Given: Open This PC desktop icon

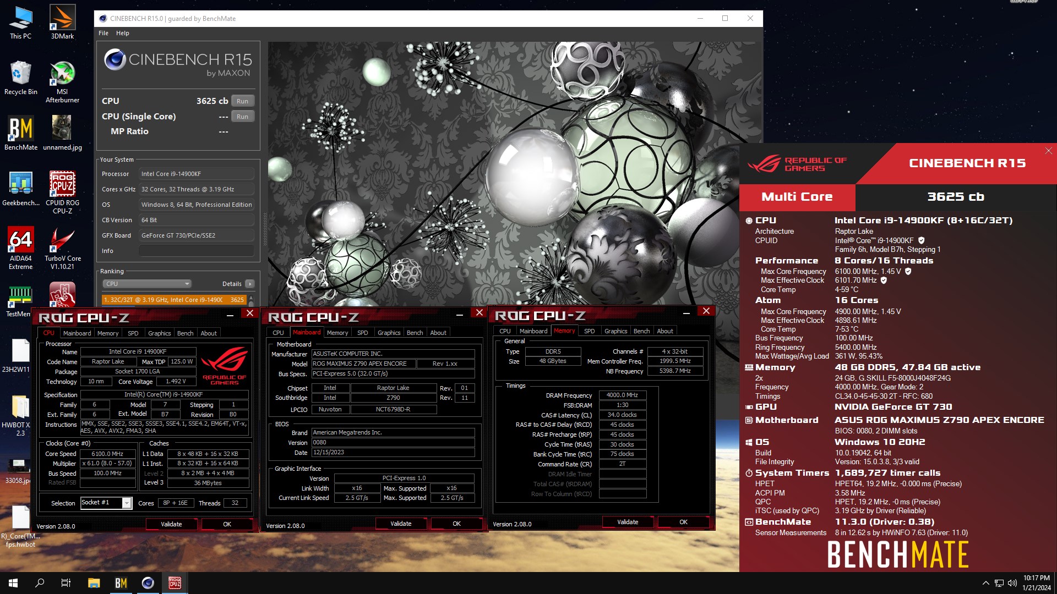Looking at the screenshot, I should tap(20, 22).
